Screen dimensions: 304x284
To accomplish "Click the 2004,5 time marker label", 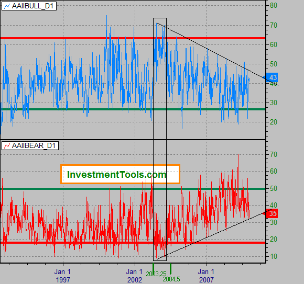I will click(171, 279).
